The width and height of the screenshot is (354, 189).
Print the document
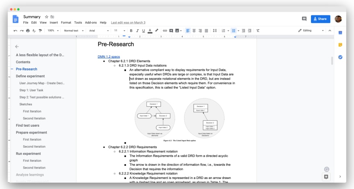28,31
